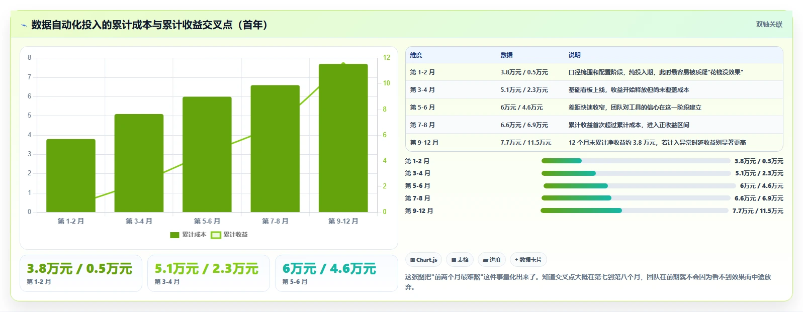Click the 累计收益首次超过累计成本 description cell
Screen dimensions: 803x312
pyautogui.click(x=674, y=125)
